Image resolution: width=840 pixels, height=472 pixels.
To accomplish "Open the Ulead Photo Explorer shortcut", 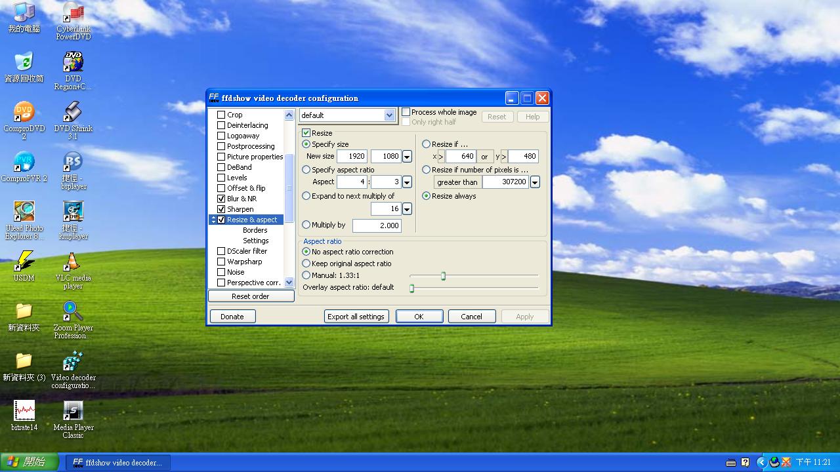I will [24, 212].
